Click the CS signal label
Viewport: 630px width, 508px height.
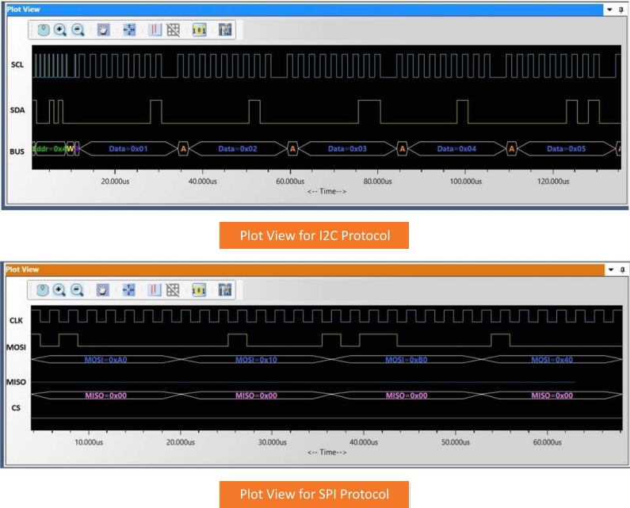click(16, 408)
